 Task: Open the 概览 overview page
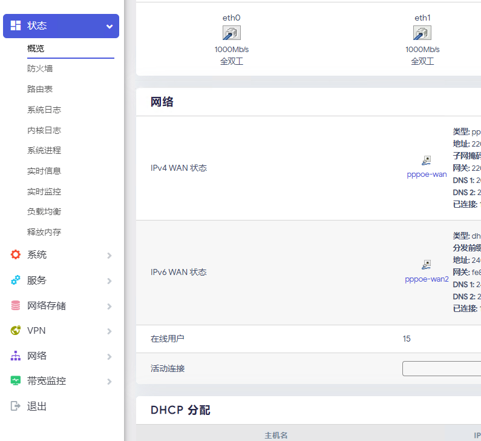tap(36, 48)
